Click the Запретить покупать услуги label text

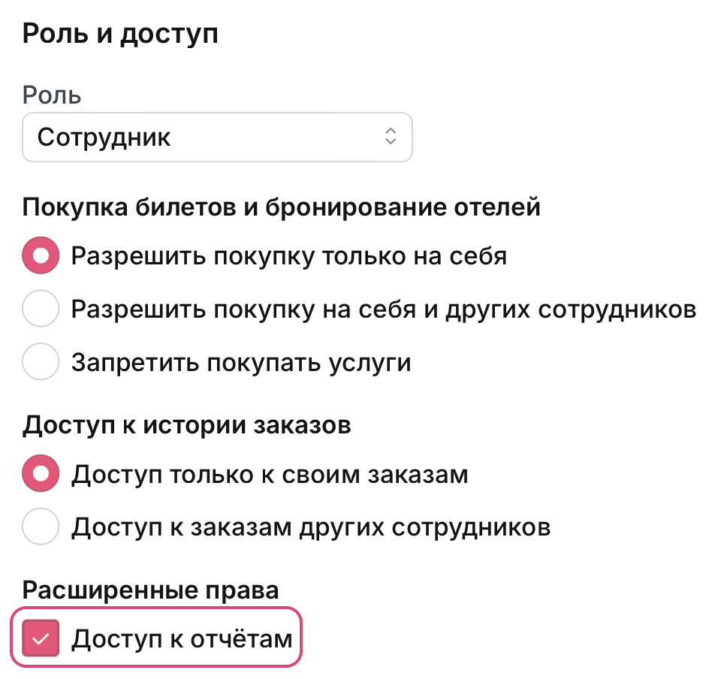241,363
